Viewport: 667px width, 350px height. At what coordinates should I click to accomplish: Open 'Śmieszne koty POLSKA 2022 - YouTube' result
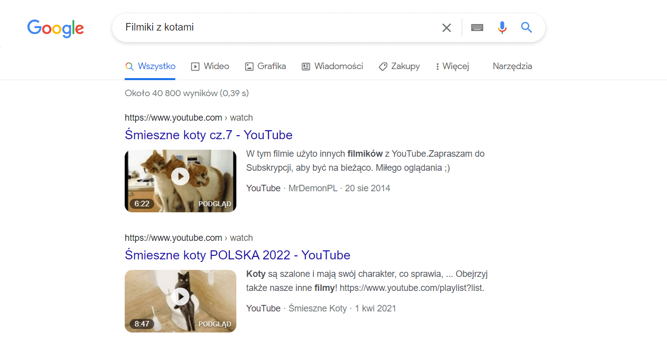point(237,255)
